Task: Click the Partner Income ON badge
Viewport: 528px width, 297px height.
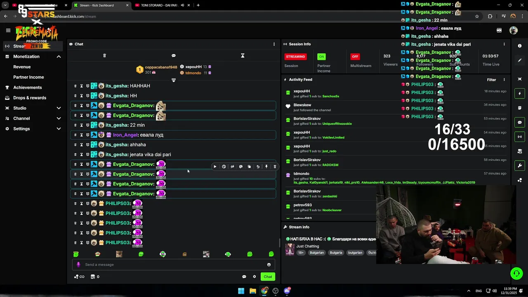Action: (x=321, y=57)
